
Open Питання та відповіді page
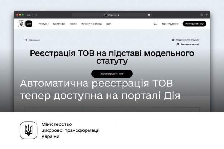click(92, 24)
